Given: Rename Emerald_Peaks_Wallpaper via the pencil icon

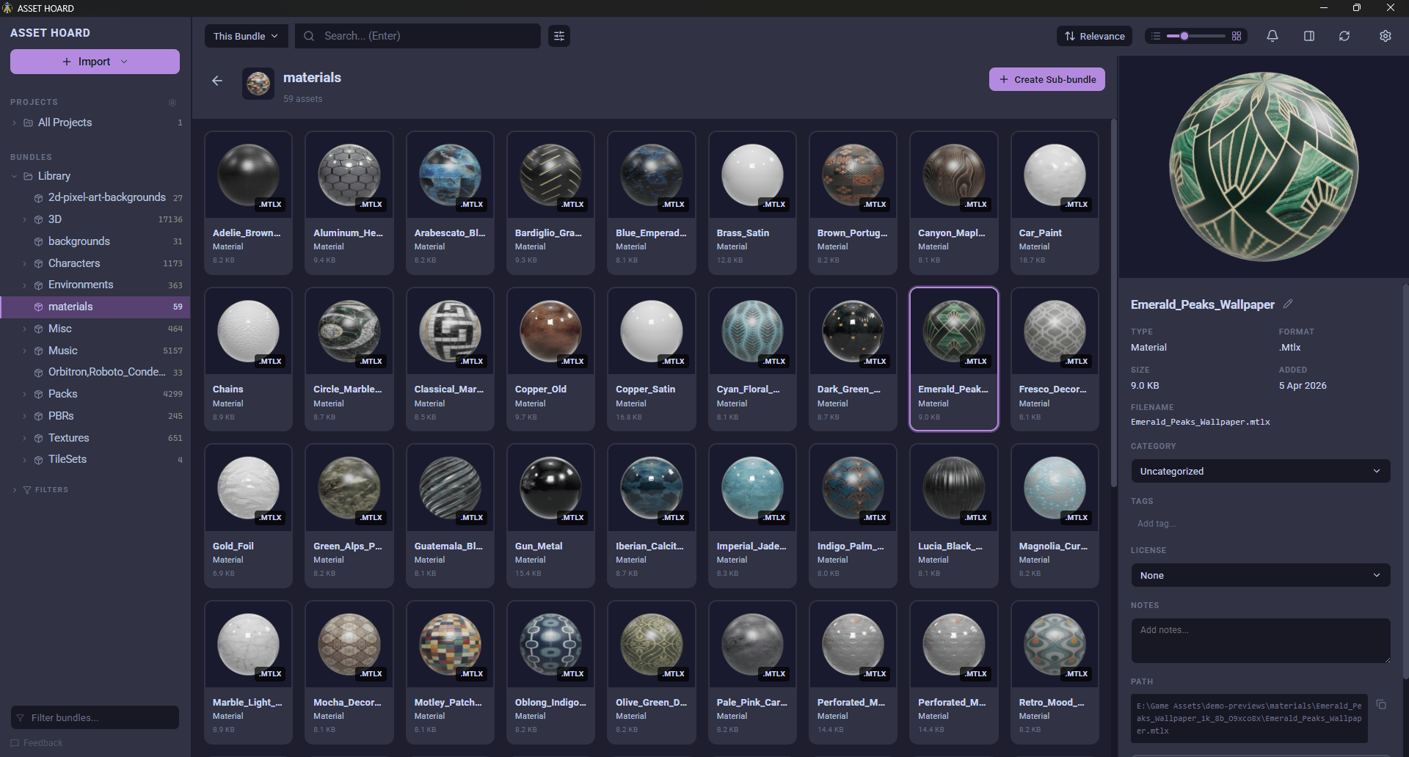Looking at the screenshot, I should click(x=1289, y=304).
